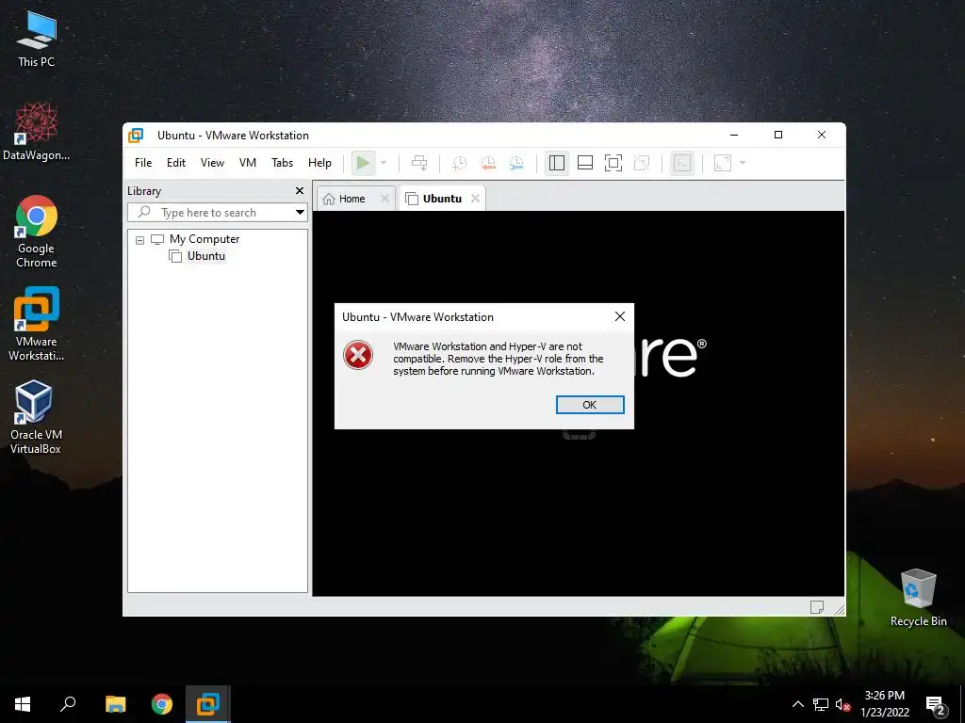Maximize the VMware Workstation window

[777, 135]
